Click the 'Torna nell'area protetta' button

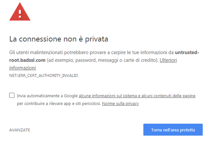[x=173, y=130]
